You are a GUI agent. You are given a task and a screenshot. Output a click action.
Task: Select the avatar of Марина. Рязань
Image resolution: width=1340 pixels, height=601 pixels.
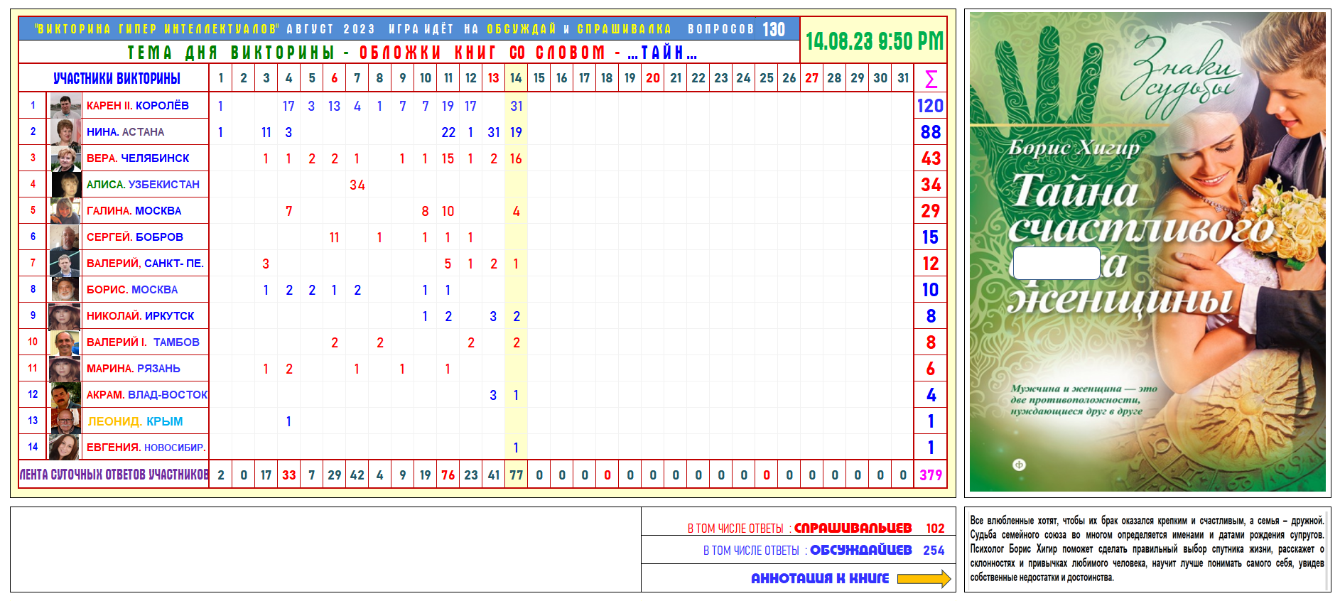click(x=65, y=369)
